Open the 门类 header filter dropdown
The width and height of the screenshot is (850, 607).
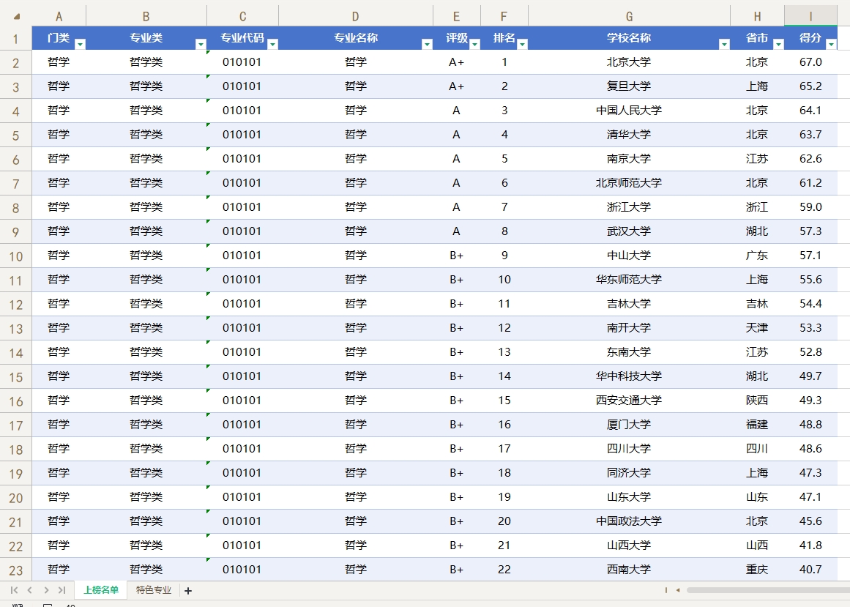pyautogui.click(x=81, y=43)
